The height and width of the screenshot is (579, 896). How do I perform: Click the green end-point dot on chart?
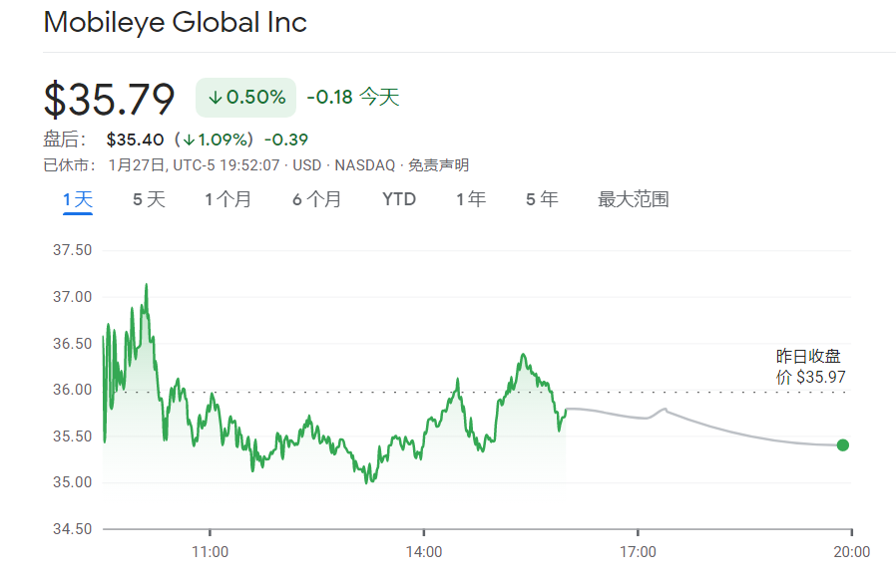(x=843, y=444)
